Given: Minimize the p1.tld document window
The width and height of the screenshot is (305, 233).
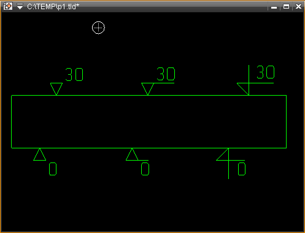Looking at the screenshot, I should click(x=274, y=7).
